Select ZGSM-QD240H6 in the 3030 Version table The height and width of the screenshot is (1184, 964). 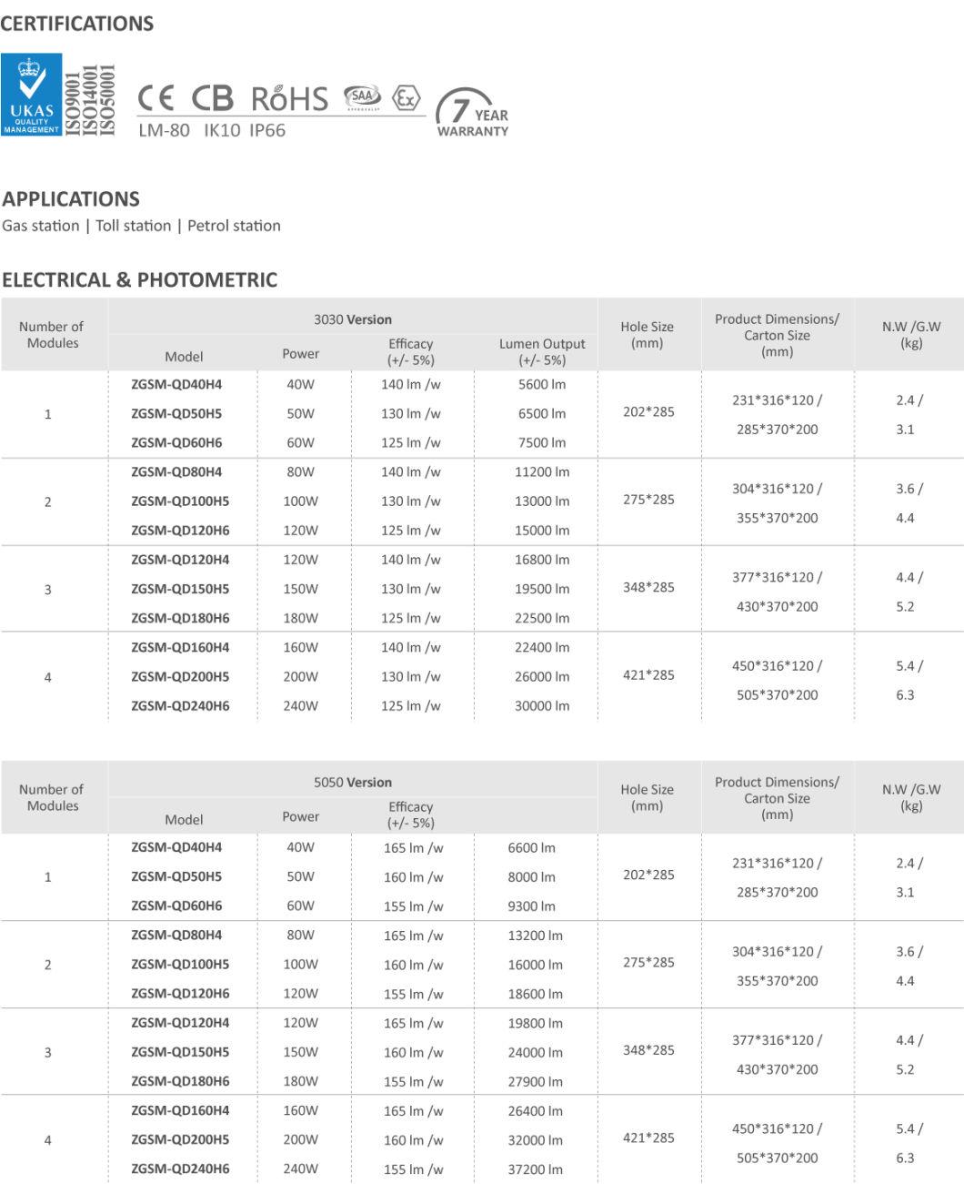pos(180,705)
